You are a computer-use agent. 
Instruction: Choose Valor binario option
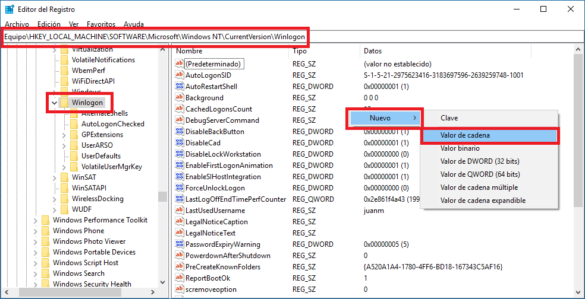tap(489, 148)
